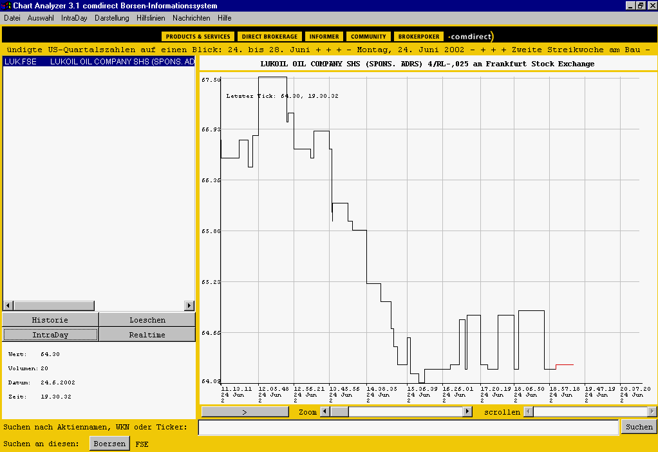Click the 15.36.39 time axis label

[422, 389]
